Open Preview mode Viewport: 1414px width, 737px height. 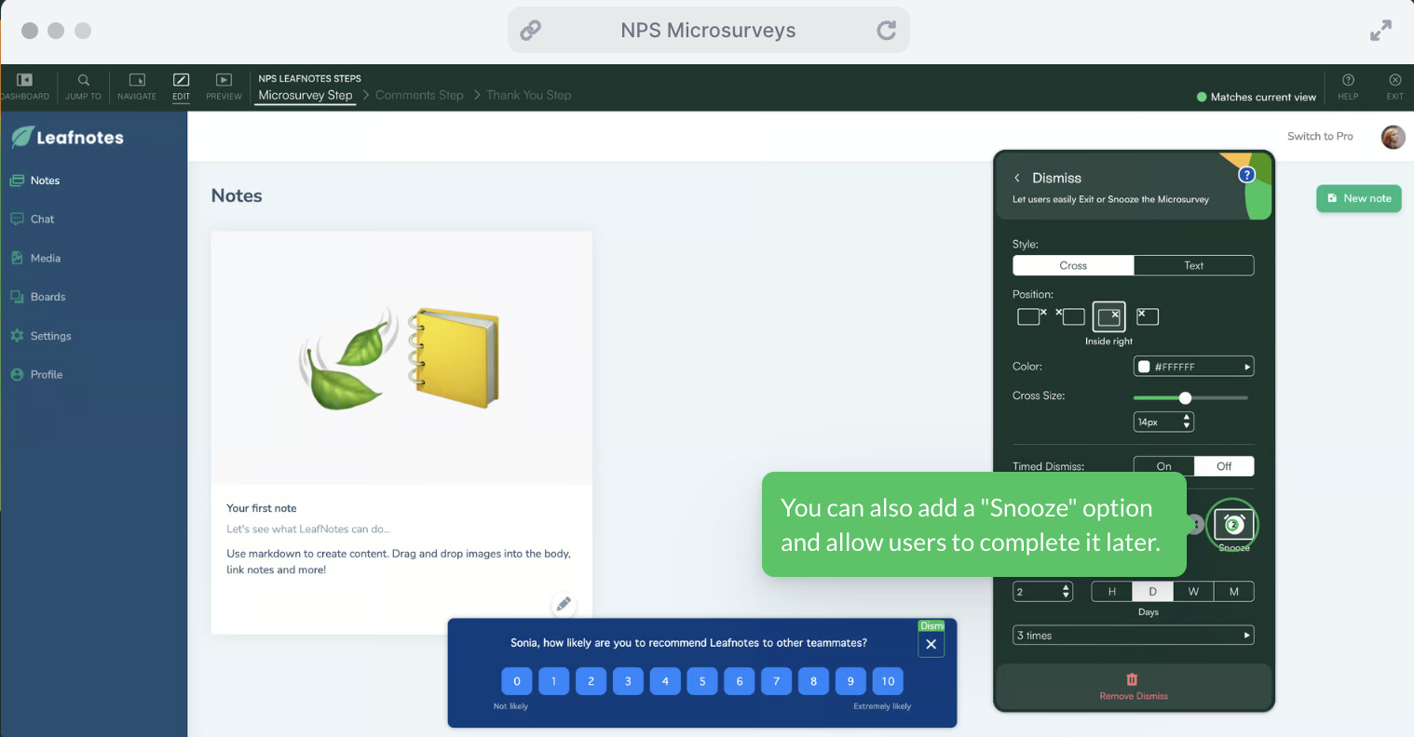224,87
